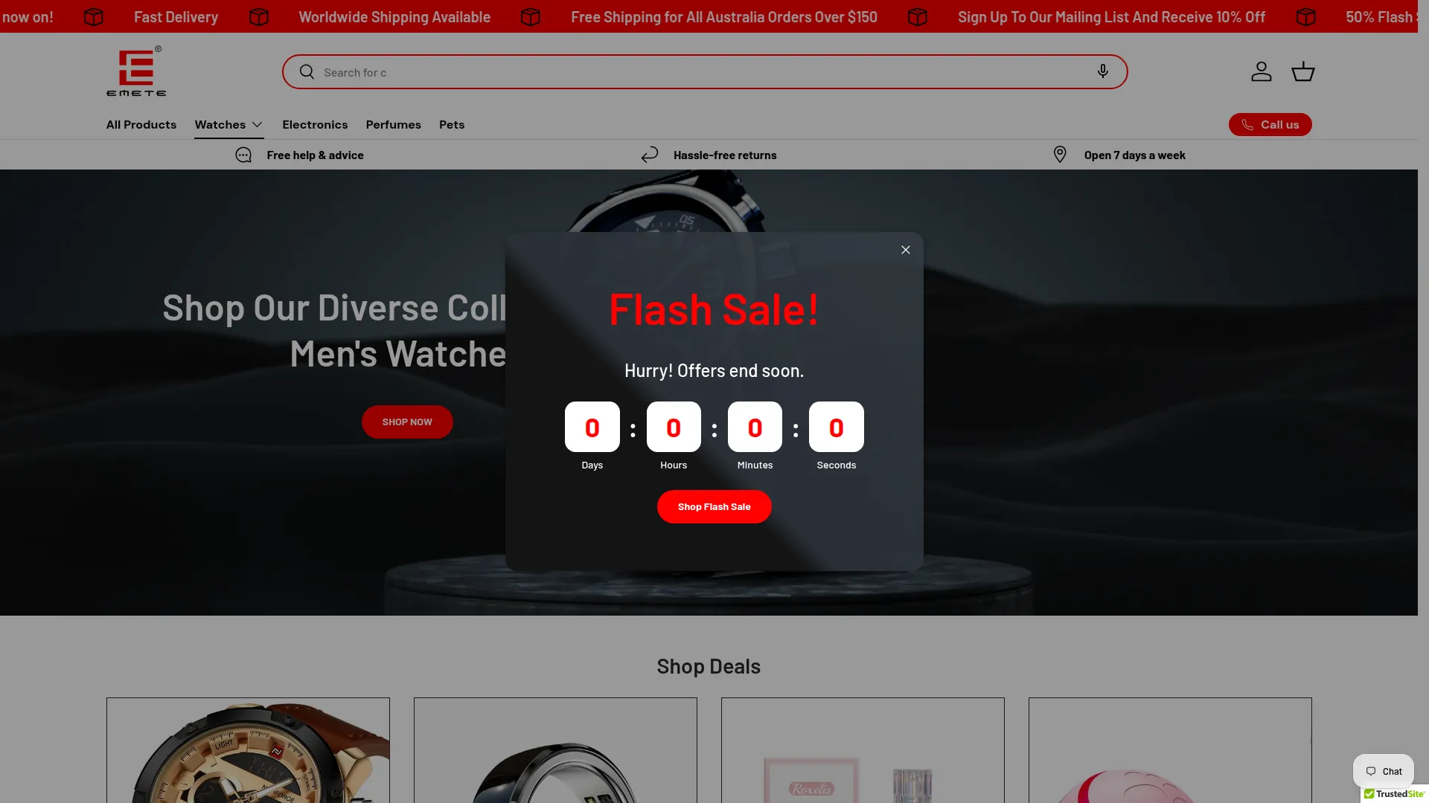Go to Electronics category

click(314, 124)
